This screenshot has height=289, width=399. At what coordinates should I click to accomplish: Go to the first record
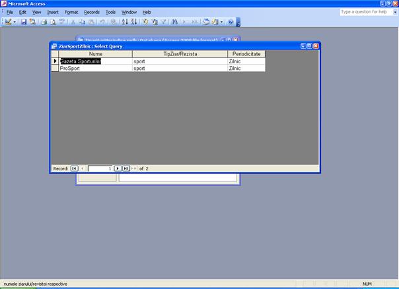coord(75,168)
